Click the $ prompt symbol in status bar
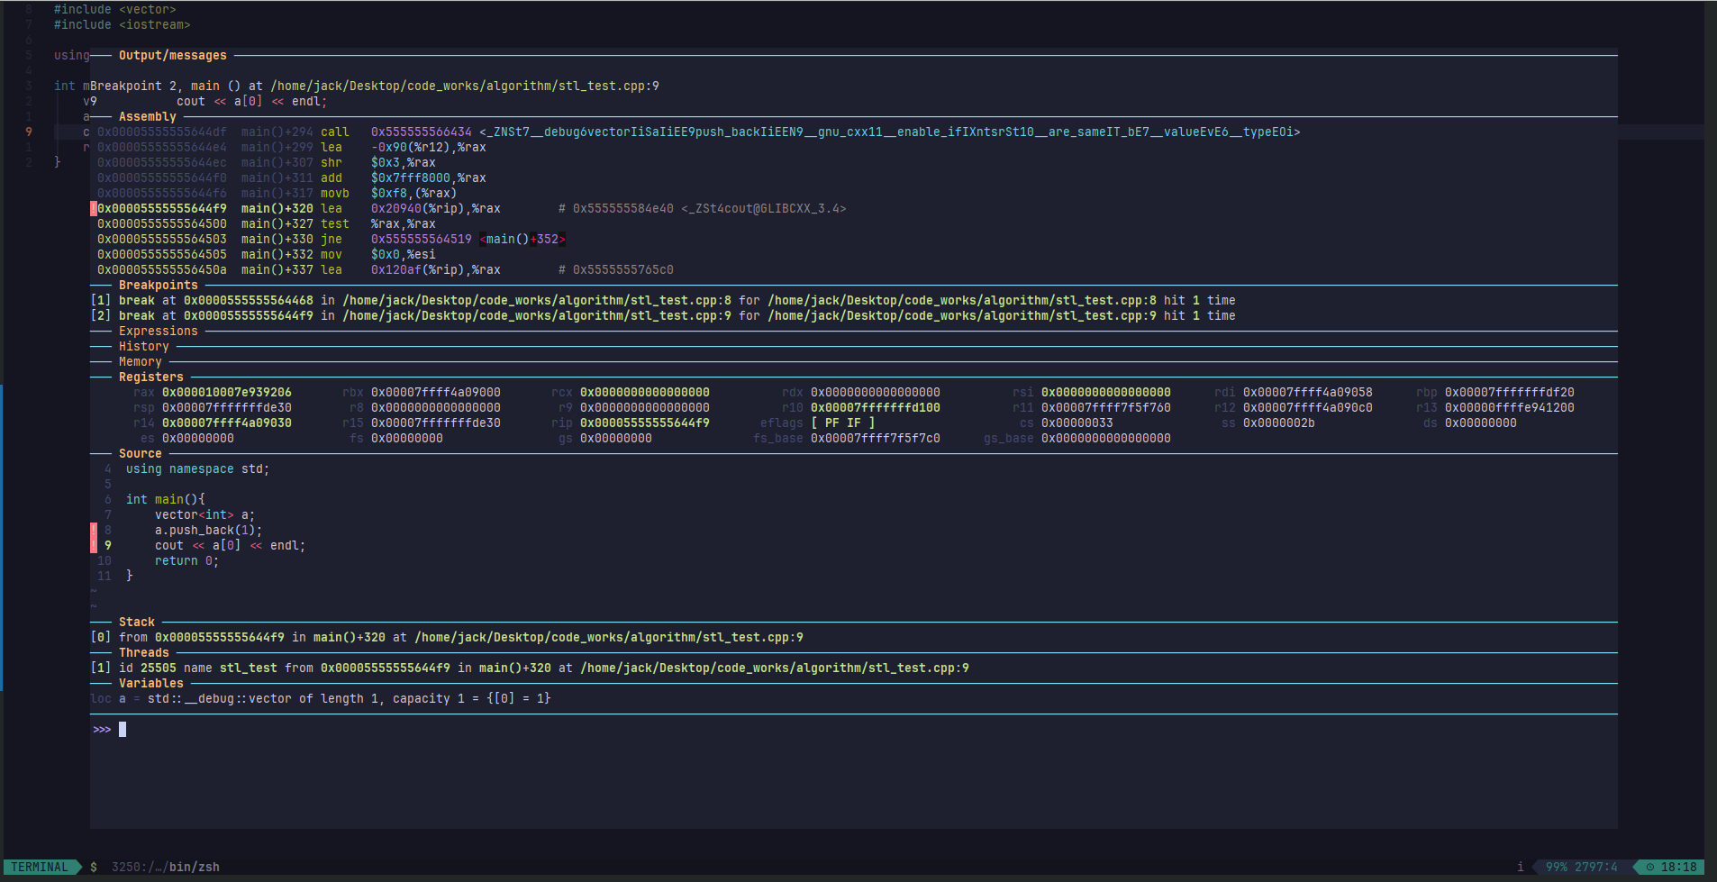Image resolution: width=1717 pixels, height=882 pixels. click(x=94, y=868)
